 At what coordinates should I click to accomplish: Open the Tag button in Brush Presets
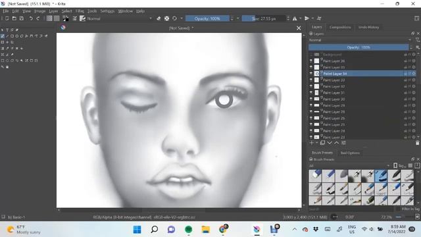pos(400,166)
